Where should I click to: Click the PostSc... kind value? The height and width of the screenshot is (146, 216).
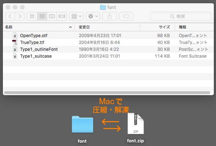point(193,49)
